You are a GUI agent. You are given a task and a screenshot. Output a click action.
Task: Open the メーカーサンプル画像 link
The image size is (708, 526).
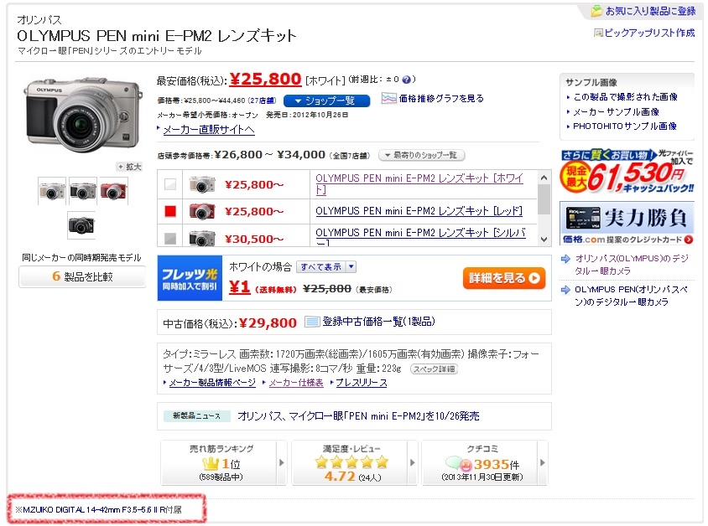(616, 111)
